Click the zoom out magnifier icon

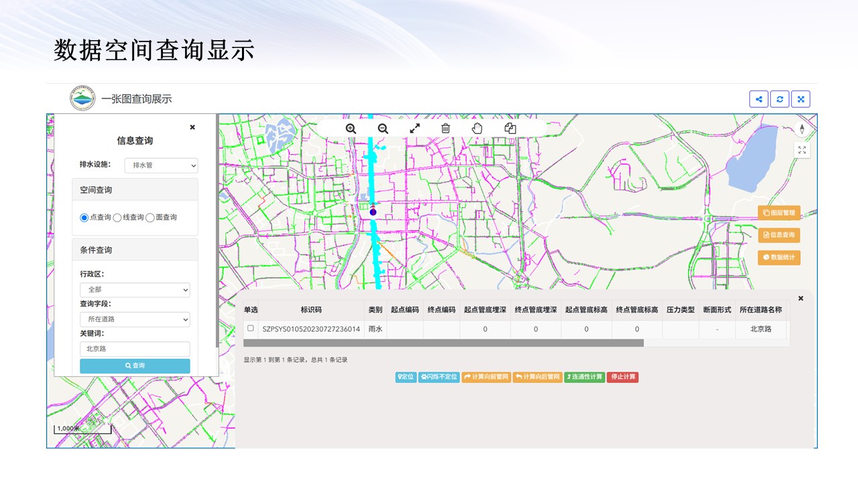tap(383, 129)
